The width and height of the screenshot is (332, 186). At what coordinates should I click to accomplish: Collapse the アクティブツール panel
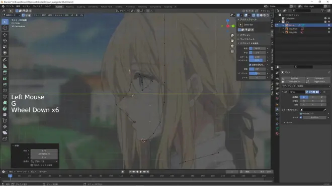[x=247, y=20]
